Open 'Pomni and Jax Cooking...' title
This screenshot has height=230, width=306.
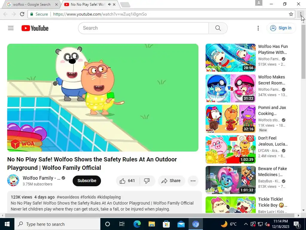(272, 110)
